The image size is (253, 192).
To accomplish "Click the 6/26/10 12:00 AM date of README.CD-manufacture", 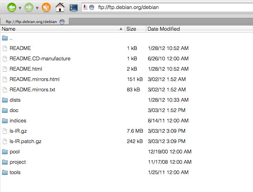I will 168,59.
